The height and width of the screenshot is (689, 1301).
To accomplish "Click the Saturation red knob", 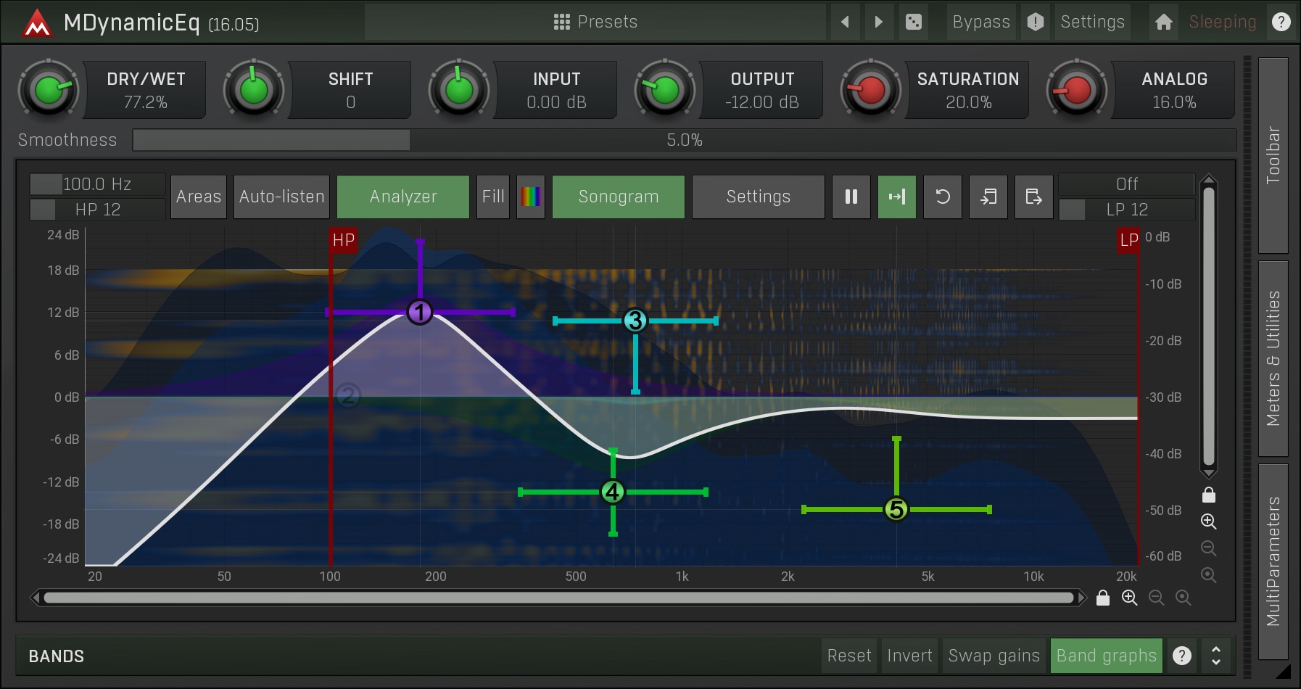I will [x=871, y=90].
